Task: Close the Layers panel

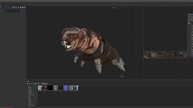Action: point(25,5)
